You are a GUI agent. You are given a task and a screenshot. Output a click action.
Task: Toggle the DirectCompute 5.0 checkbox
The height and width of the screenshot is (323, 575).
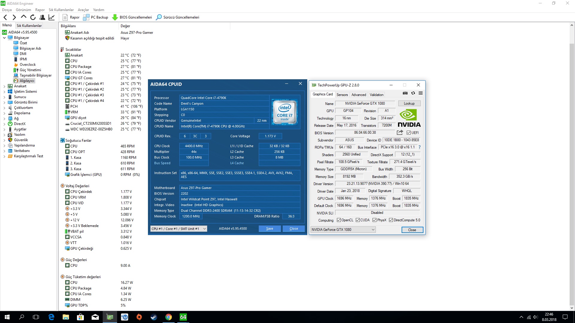[x=391, y=220]
